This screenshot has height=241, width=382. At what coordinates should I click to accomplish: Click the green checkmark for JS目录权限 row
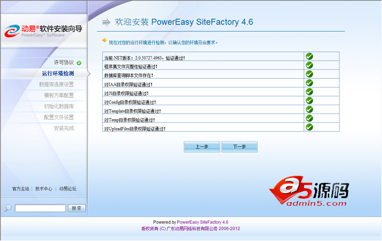pos(309,92)
